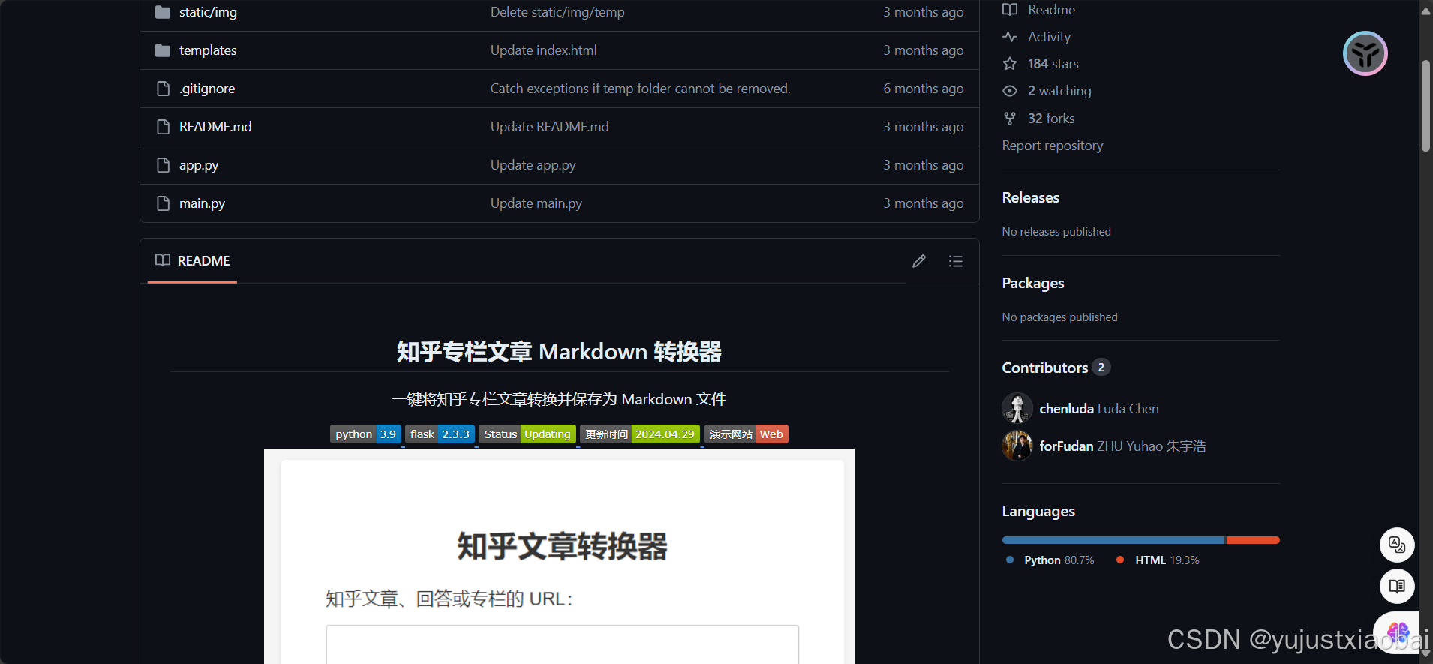Open commit 'Update app.py'

pyautogui.click(x=533, y=165)
